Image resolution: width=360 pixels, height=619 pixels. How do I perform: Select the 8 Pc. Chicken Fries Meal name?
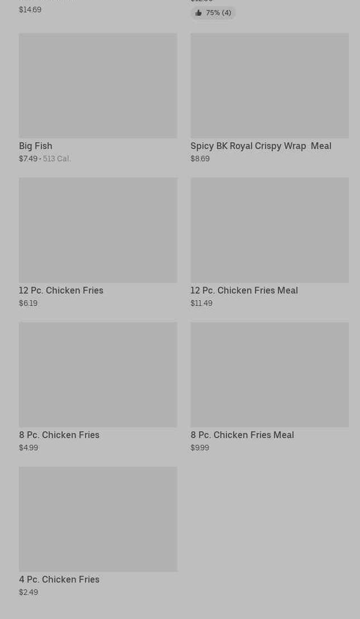242,435
